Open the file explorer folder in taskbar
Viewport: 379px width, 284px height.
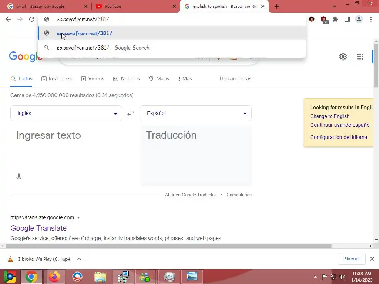tap(100, 277)
